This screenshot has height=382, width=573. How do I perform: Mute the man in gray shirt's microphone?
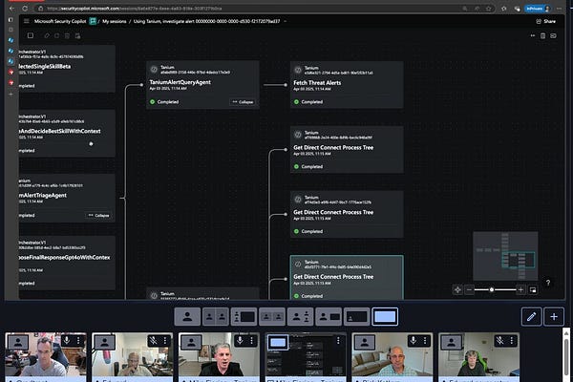[x=67, y=341]
